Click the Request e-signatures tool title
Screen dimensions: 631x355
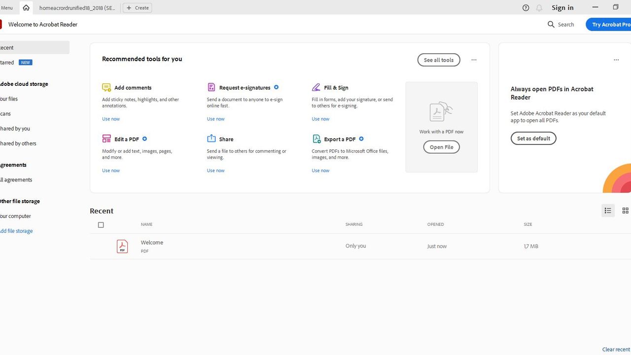pos(245,88)
